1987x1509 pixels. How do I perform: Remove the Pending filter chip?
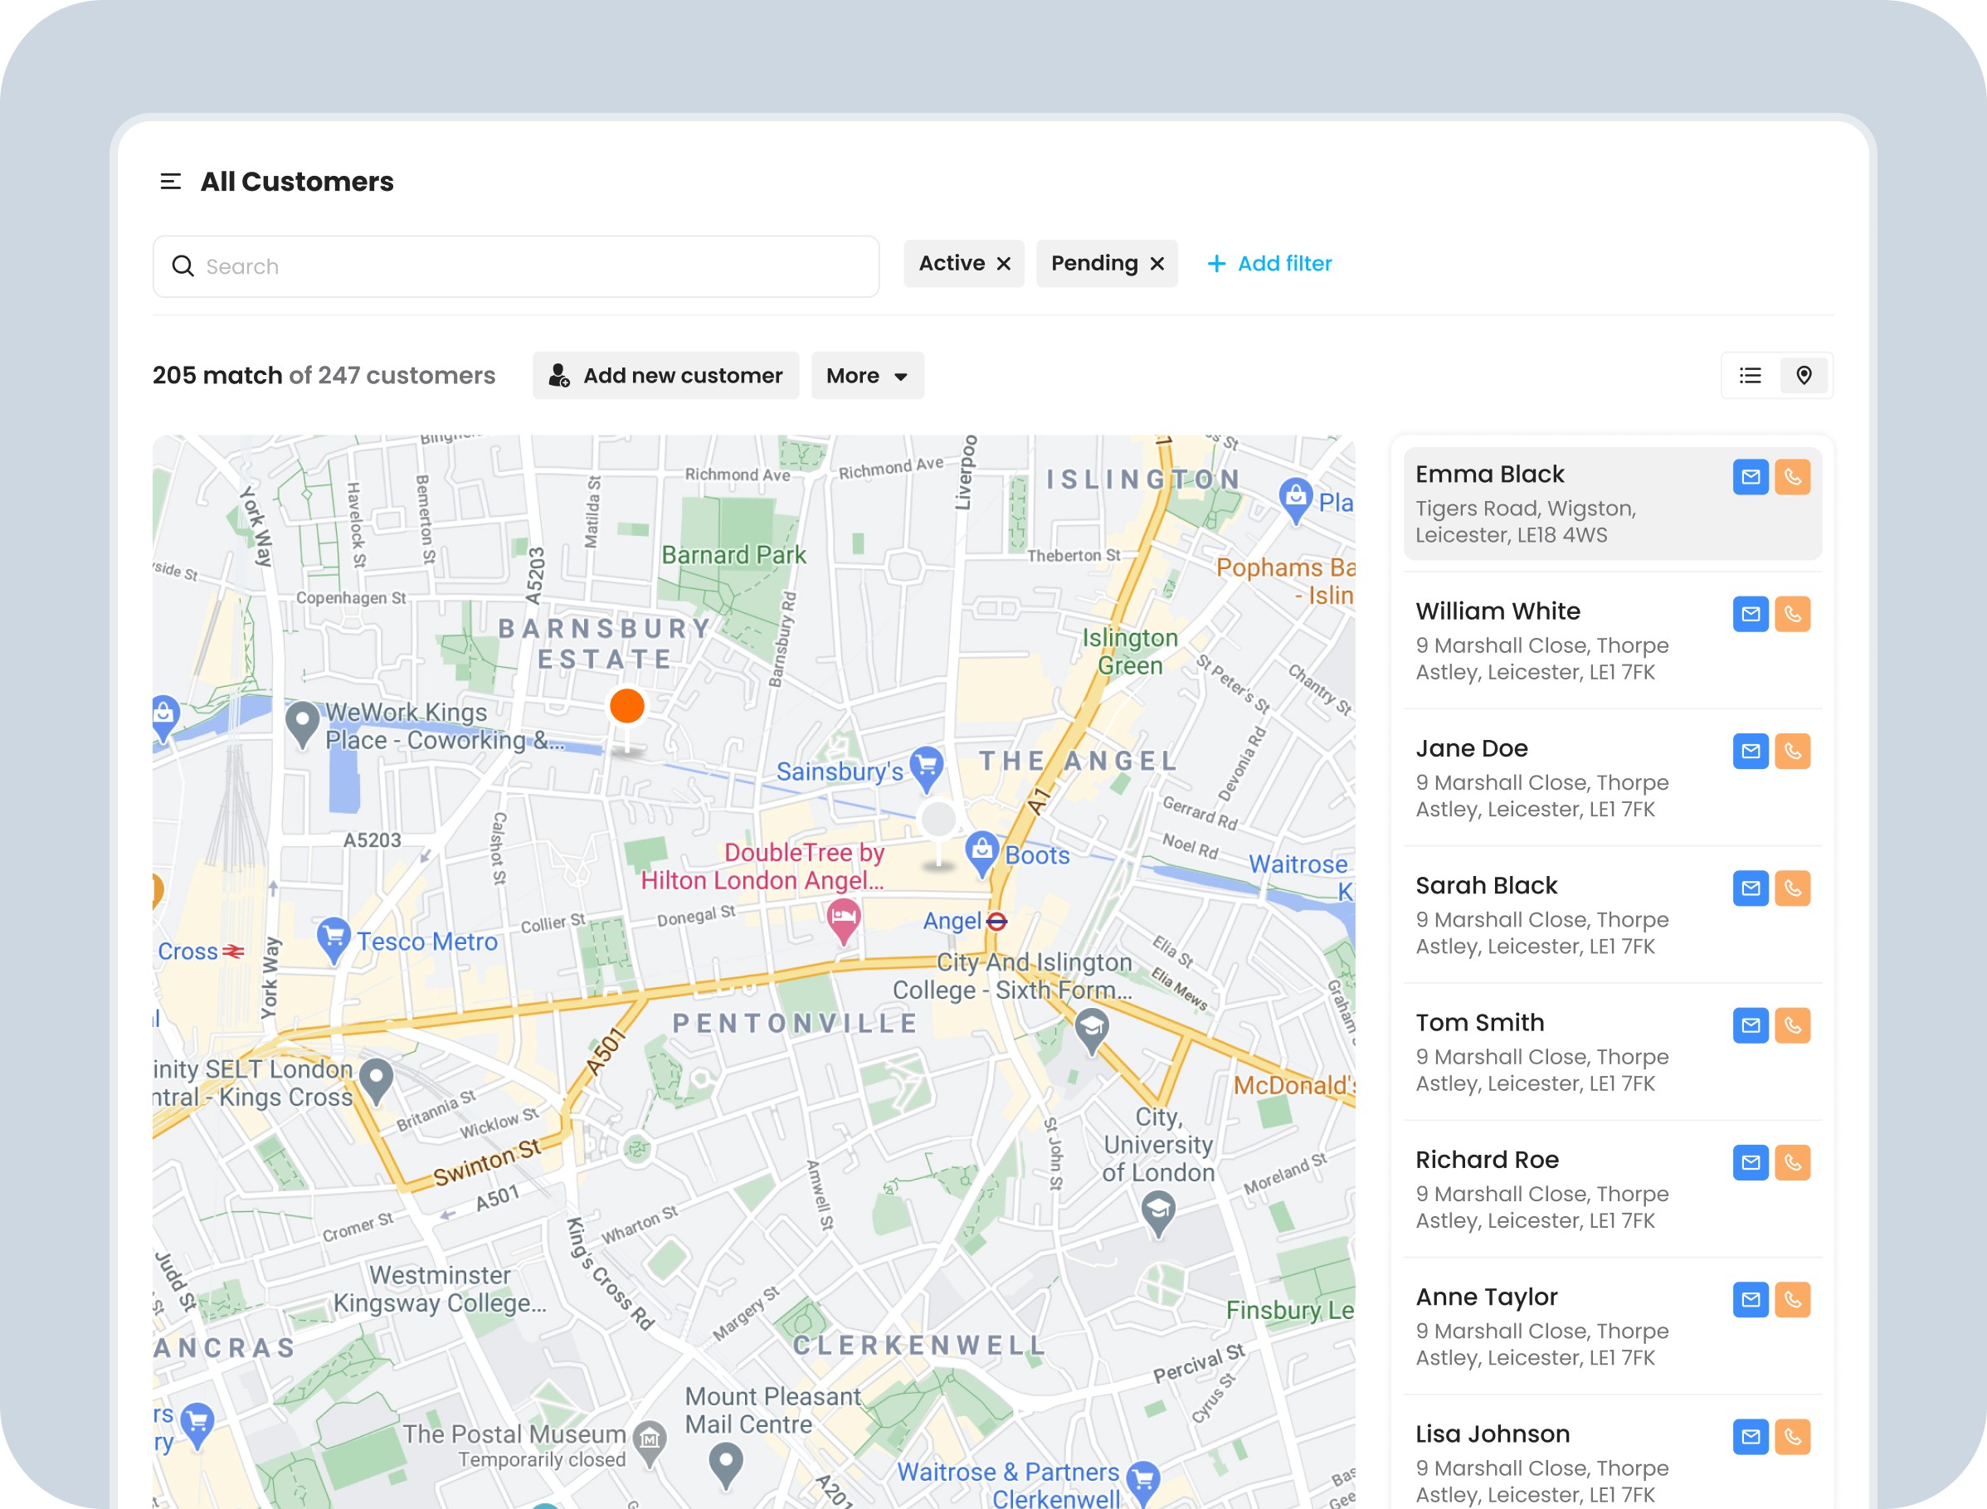coord(1157,264)
